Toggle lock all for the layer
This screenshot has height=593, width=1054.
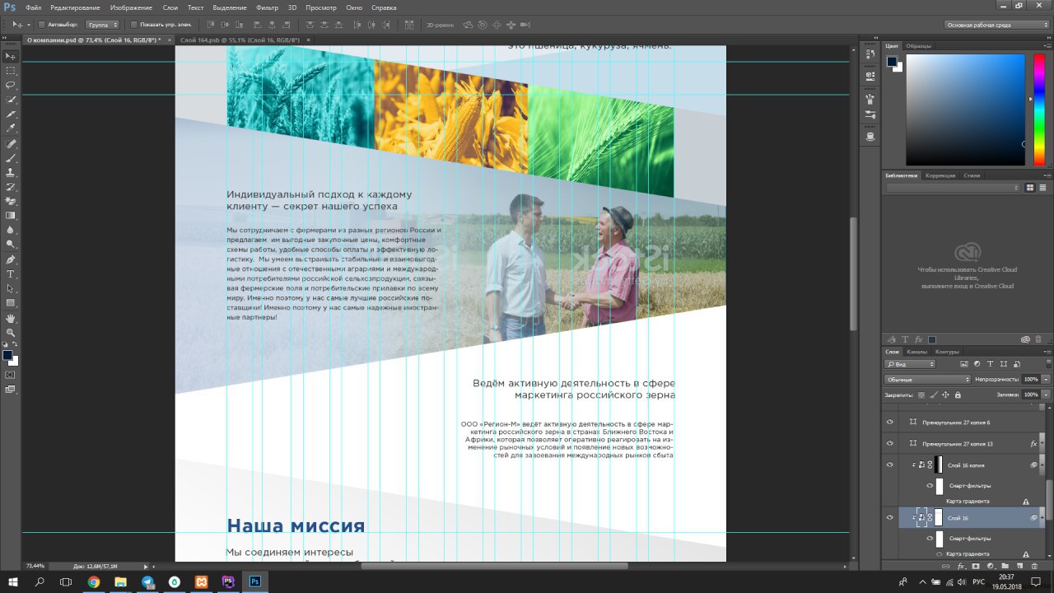(958, 395)
